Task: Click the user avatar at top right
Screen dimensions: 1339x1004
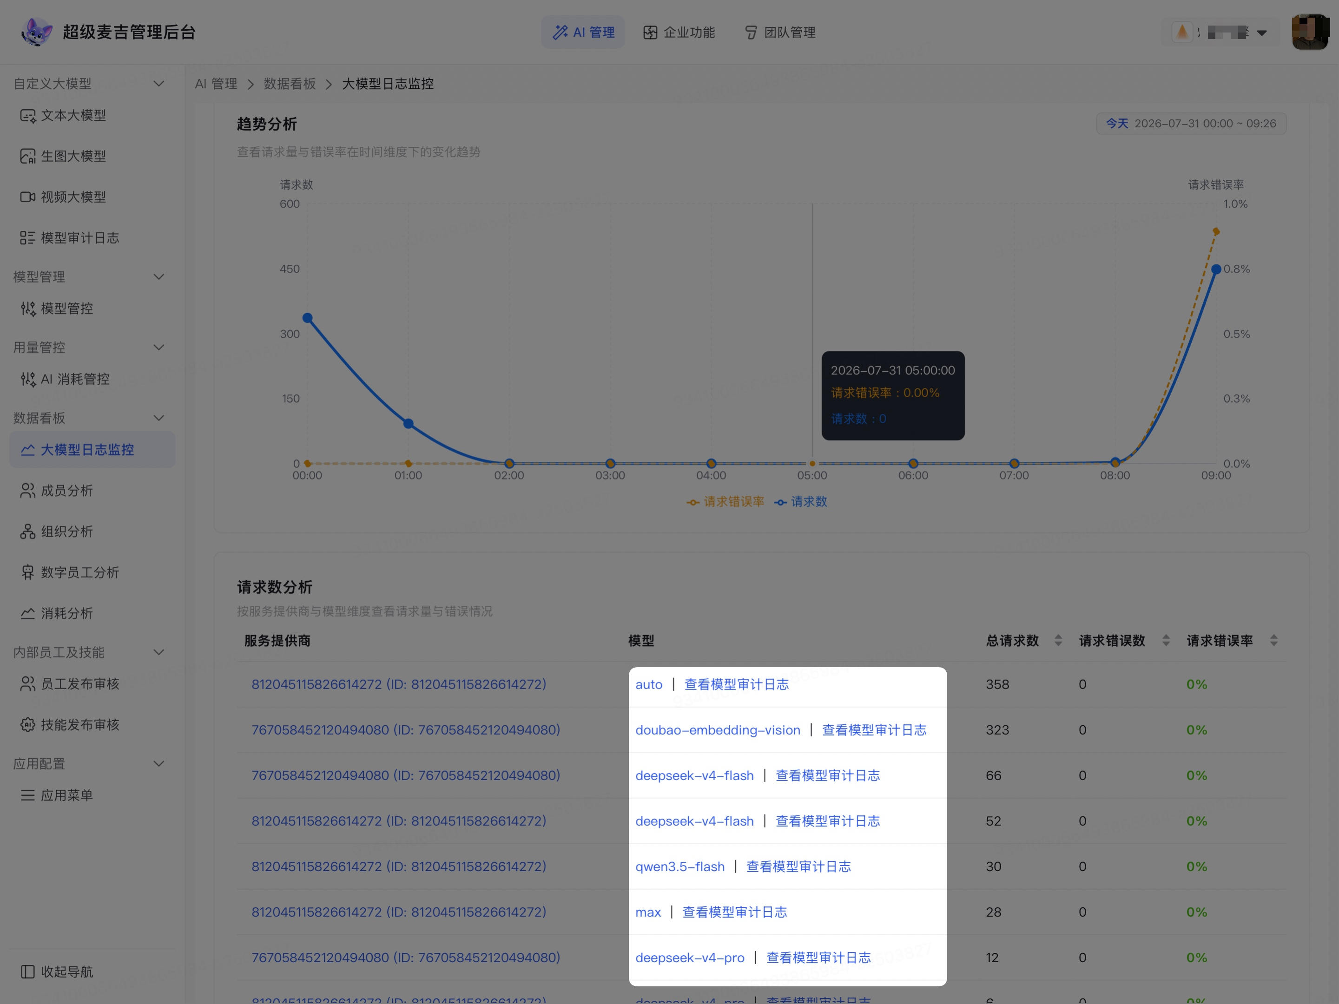Action: [x=1310, y=32]
